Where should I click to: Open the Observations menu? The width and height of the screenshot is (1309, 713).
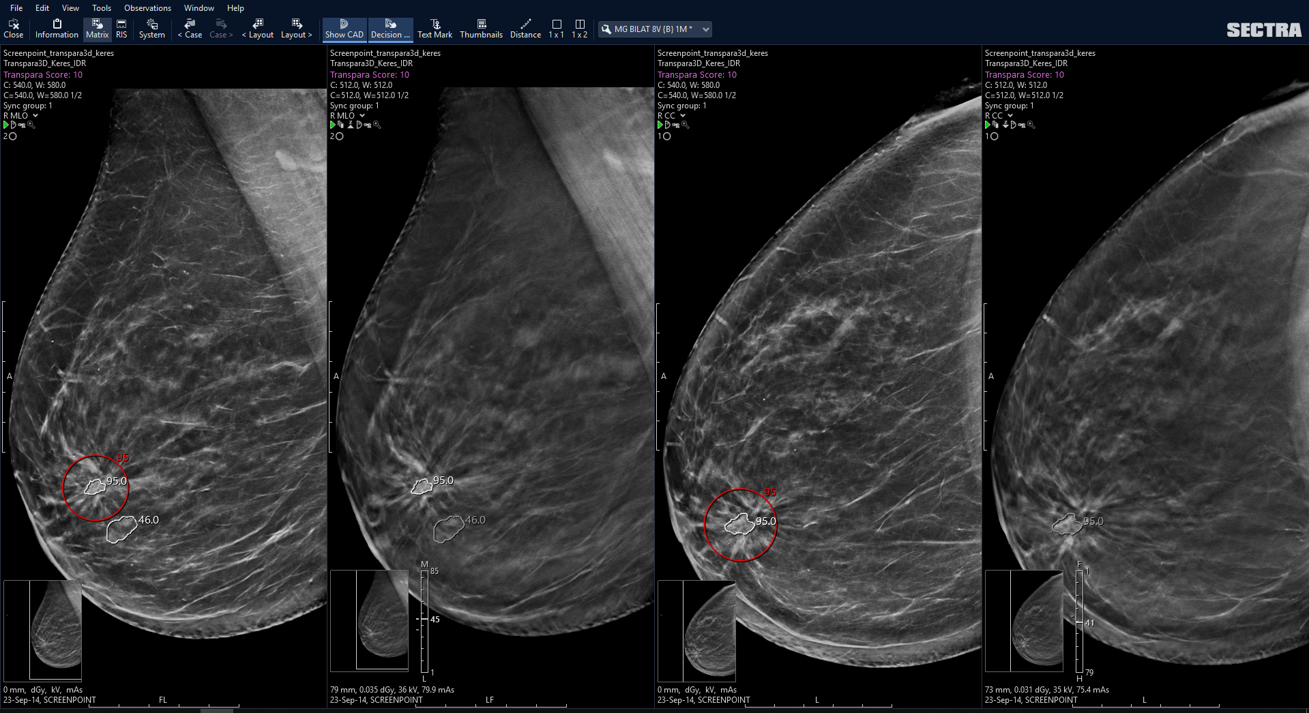[147, 8]
